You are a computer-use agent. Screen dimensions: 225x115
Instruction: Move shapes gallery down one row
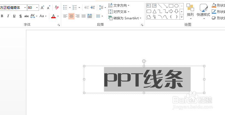(182, 11)
